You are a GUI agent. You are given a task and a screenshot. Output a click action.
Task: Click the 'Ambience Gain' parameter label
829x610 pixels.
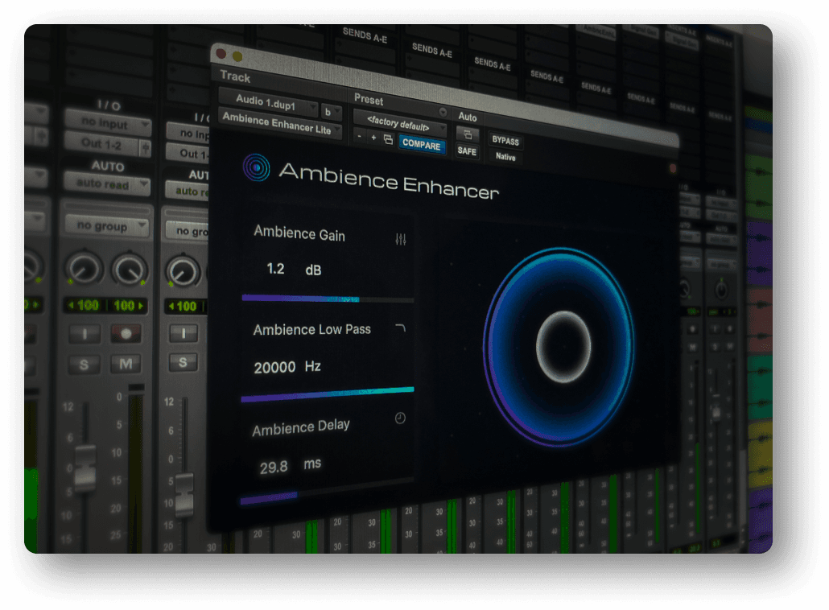[x=299, y=233]
